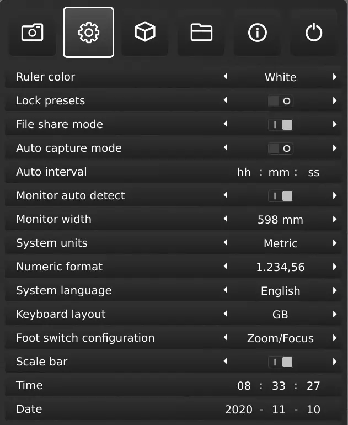Toggle the Scale bar switch
Screen dimensions: 348x425
pyautogui.click(x=280, y=362)
